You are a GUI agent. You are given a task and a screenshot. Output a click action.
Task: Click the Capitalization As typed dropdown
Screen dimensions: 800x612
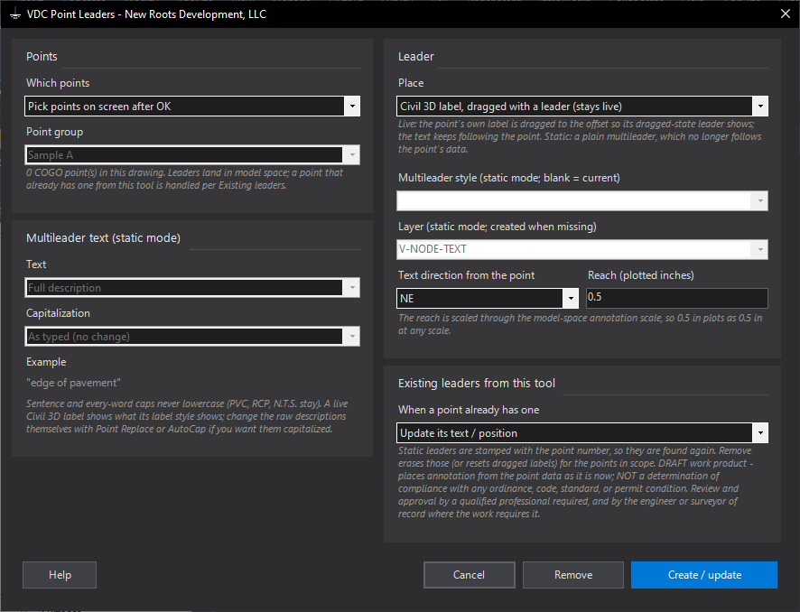192,336
